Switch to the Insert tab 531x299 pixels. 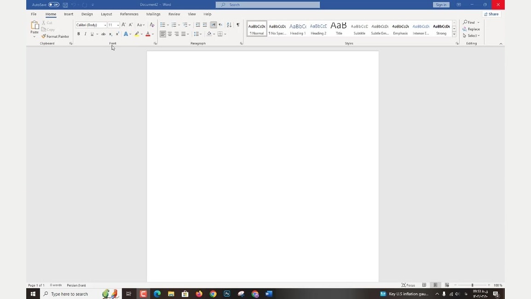coord(69,14)
